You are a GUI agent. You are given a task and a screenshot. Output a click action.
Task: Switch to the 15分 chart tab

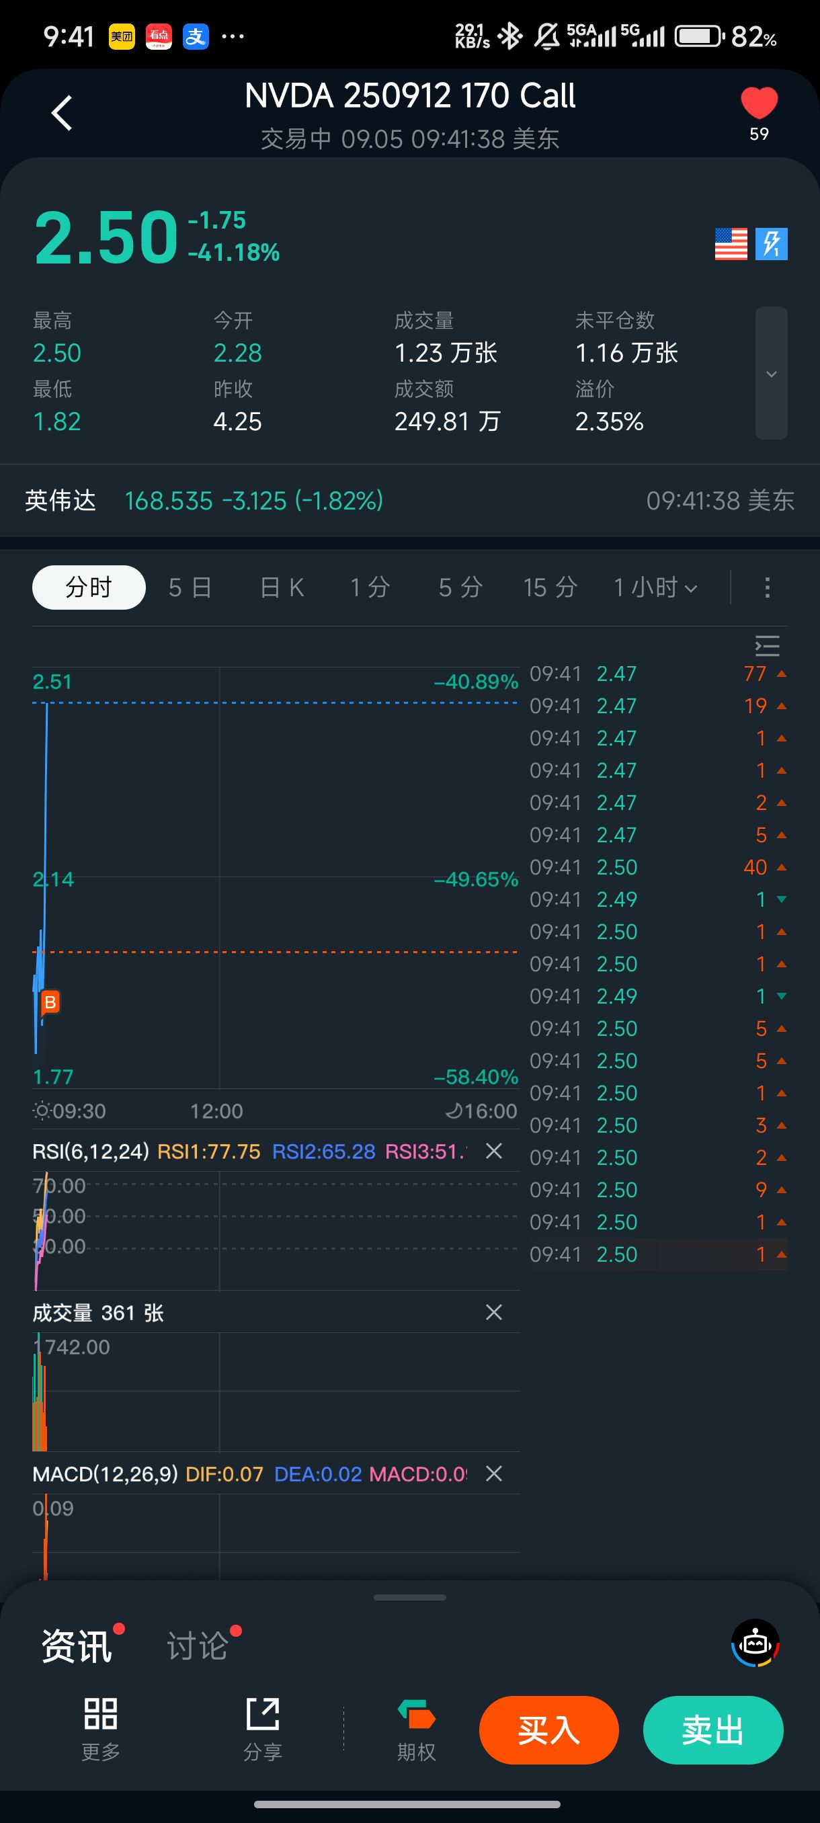point(550,588)
